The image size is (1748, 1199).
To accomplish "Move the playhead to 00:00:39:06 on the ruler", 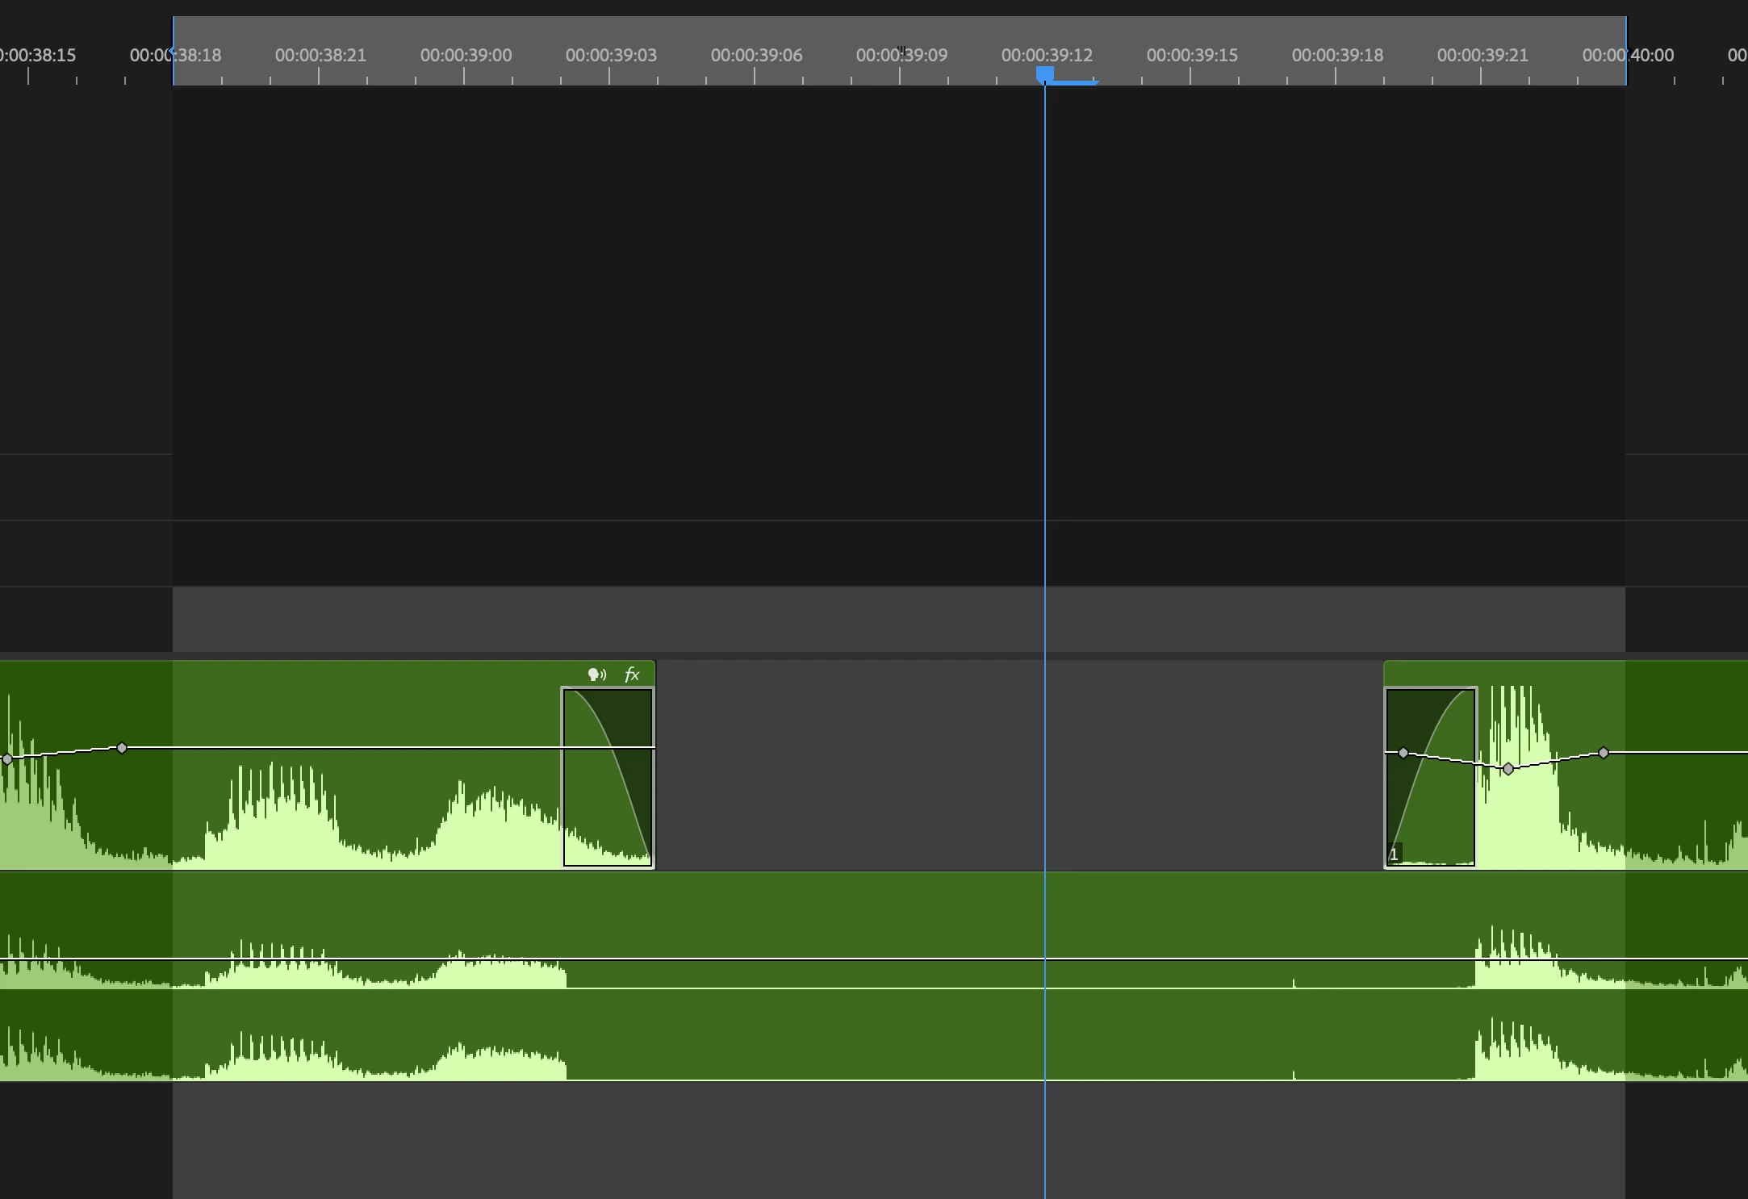I will 755,74.
